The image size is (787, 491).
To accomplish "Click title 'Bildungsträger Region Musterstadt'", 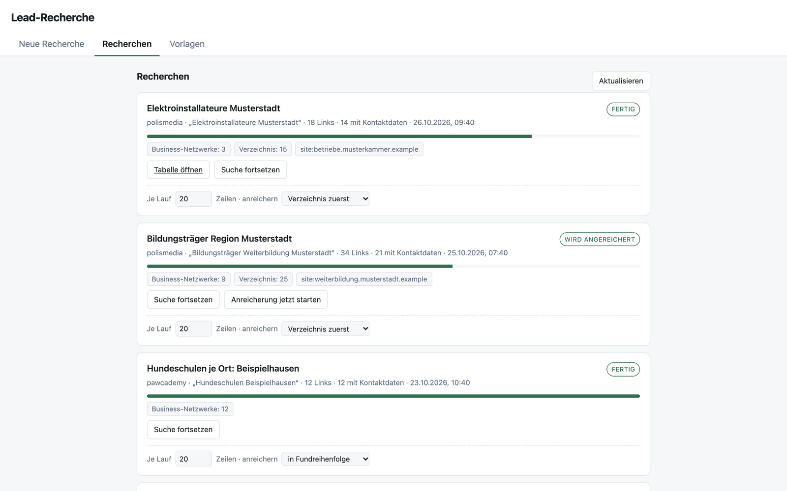I will [x=219, y=239].
